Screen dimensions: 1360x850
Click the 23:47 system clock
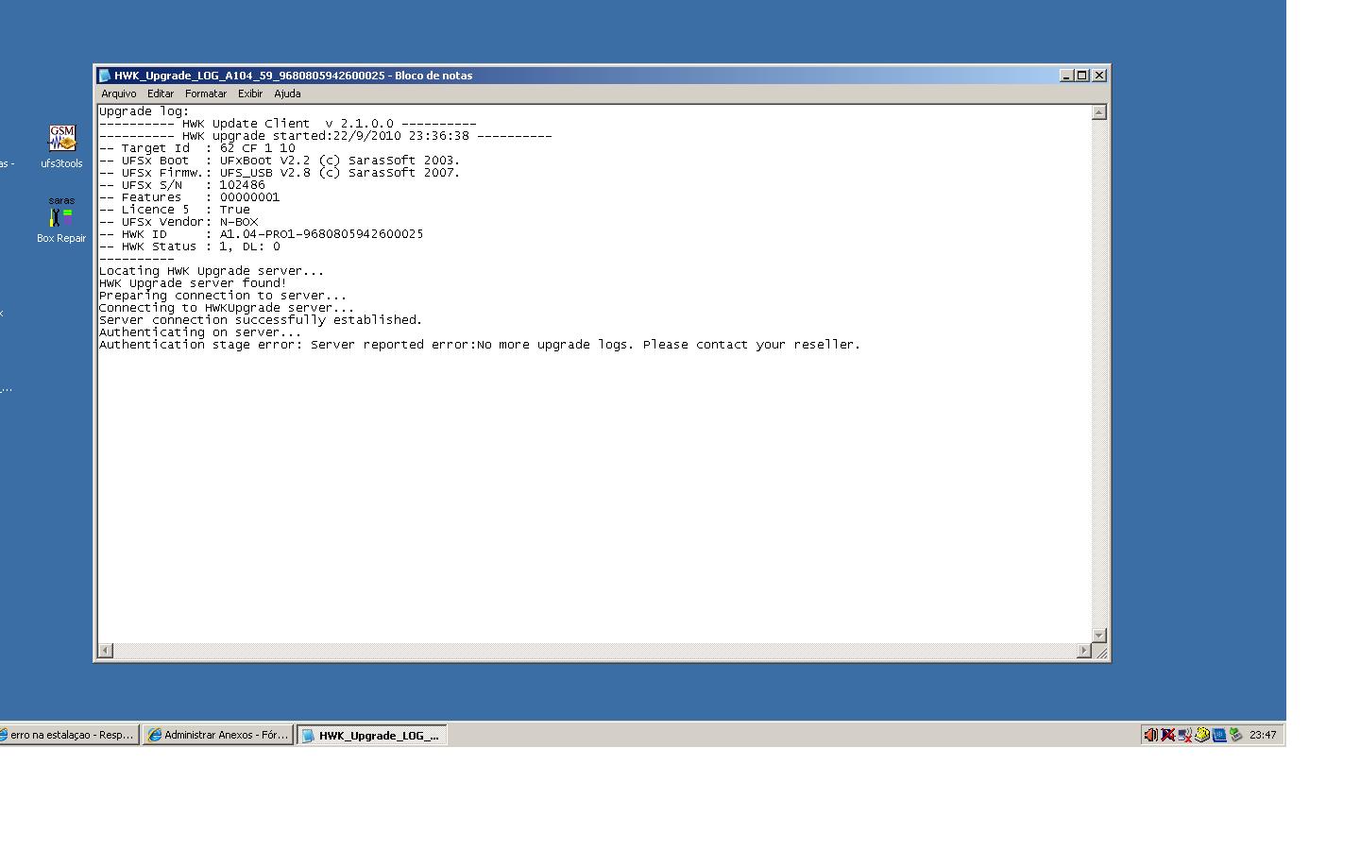tap(1263, 735)
